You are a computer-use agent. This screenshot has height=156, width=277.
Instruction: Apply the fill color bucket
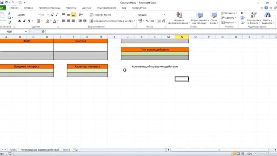coord(48,21)
